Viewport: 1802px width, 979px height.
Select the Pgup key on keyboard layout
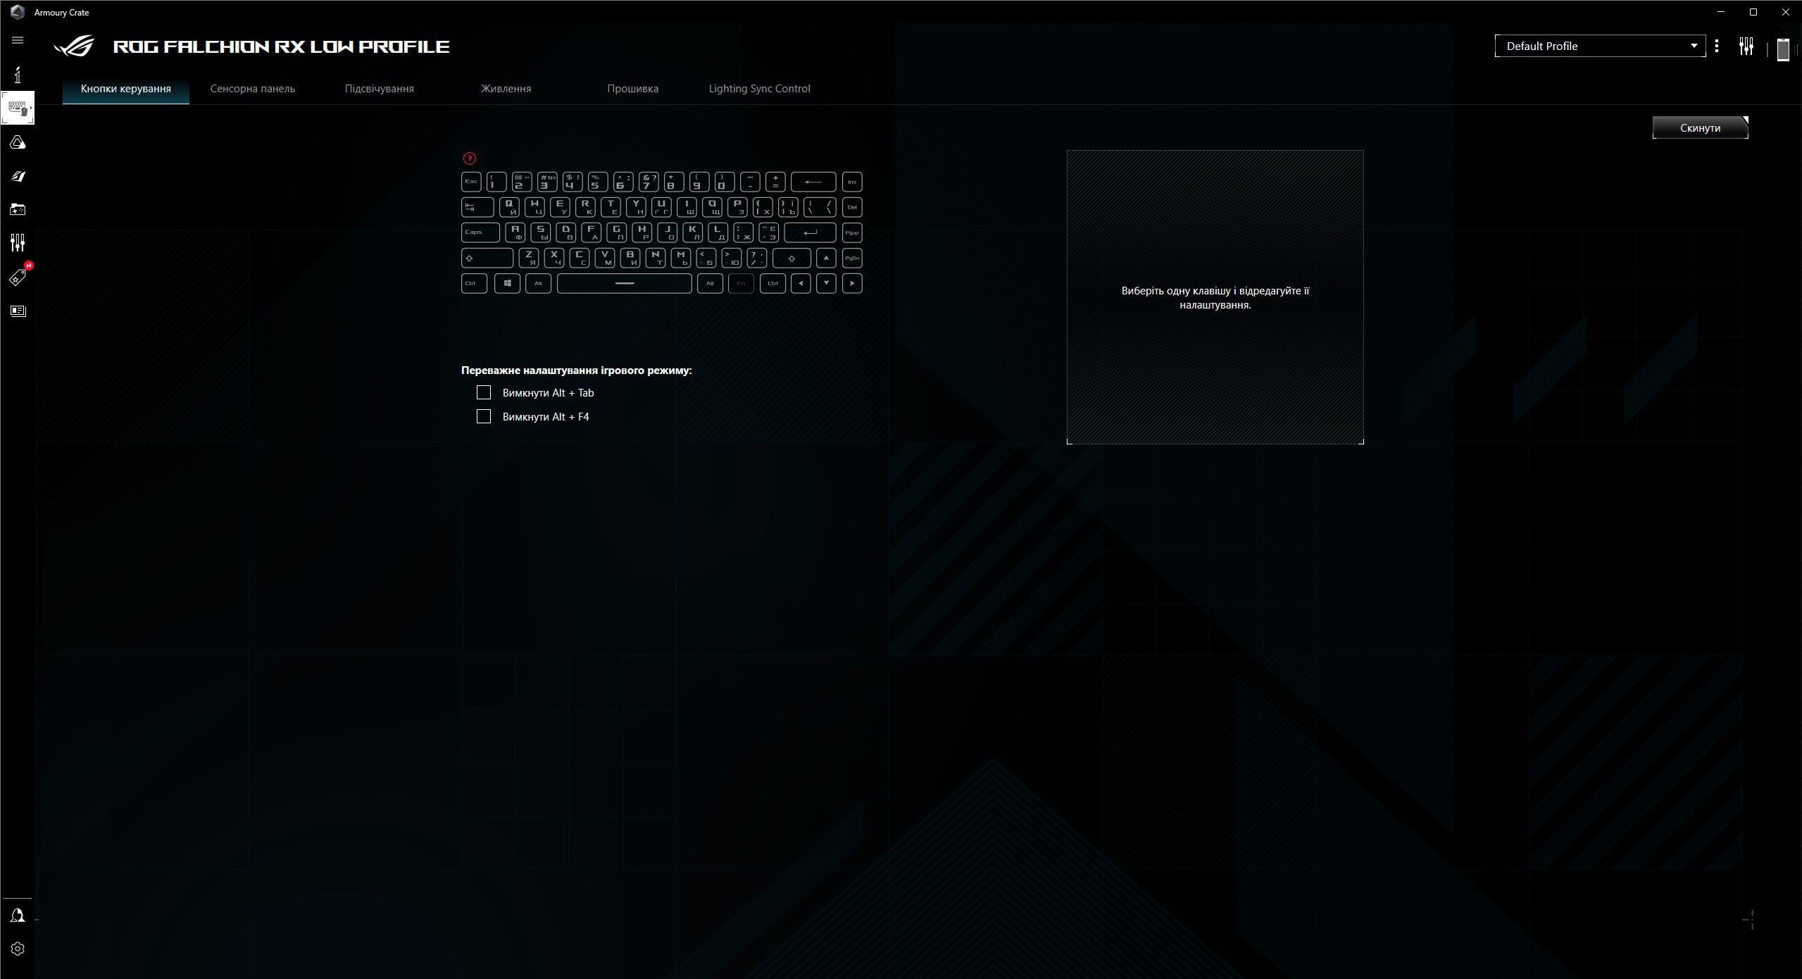tap(852, 232)
